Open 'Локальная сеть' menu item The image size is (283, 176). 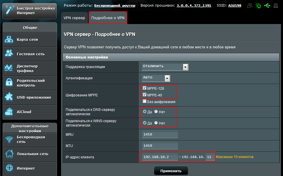[30, 154]
